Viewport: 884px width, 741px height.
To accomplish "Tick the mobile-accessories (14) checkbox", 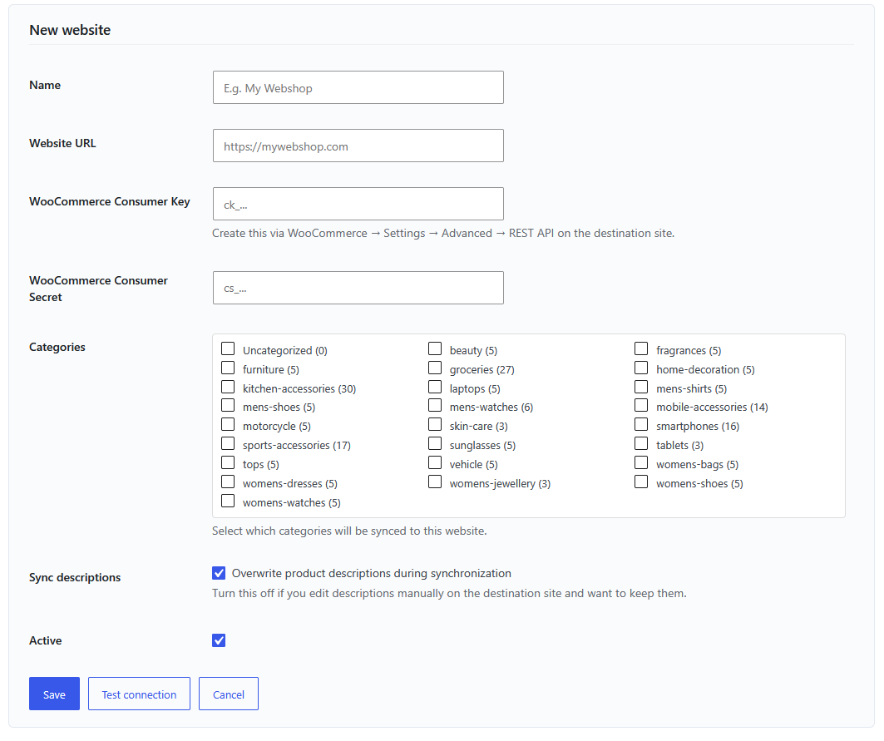I will [641, 406].
